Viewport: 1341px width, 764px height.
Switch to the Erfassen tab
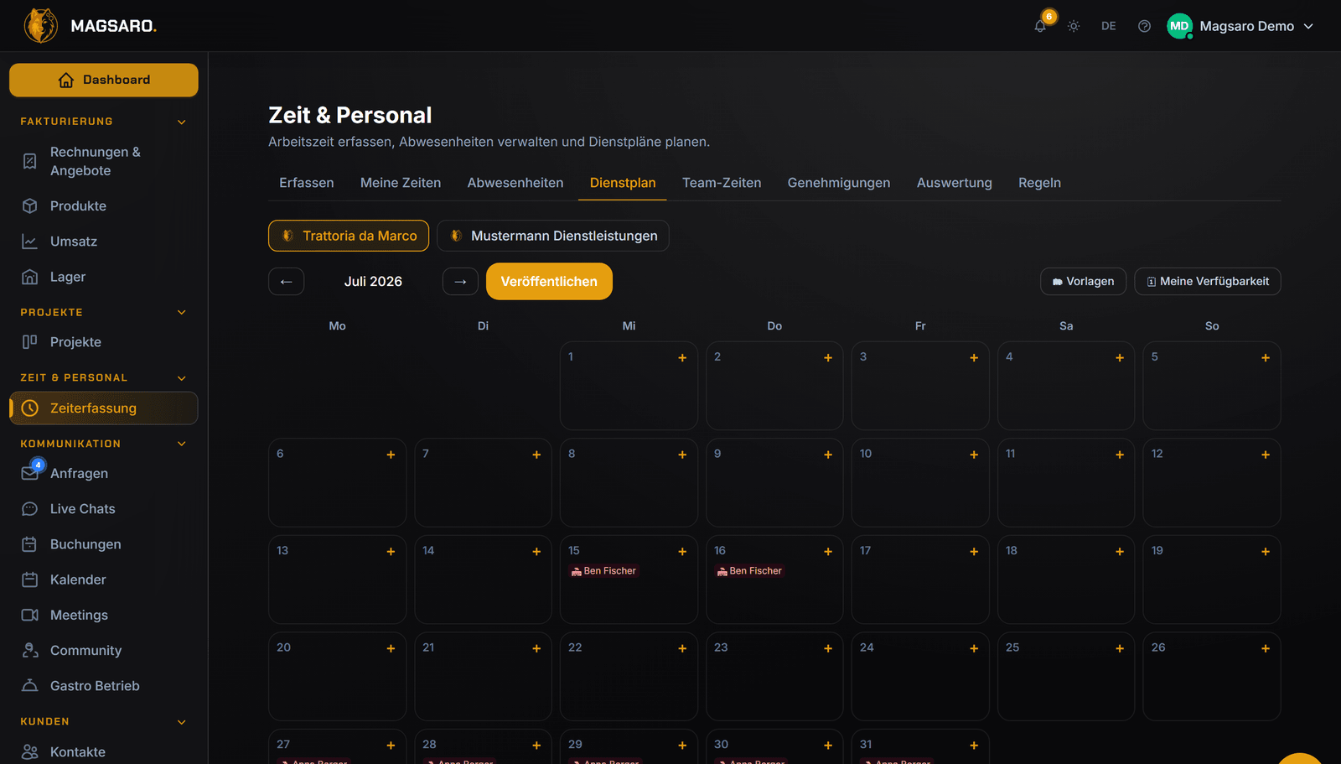tap(307, 183)
